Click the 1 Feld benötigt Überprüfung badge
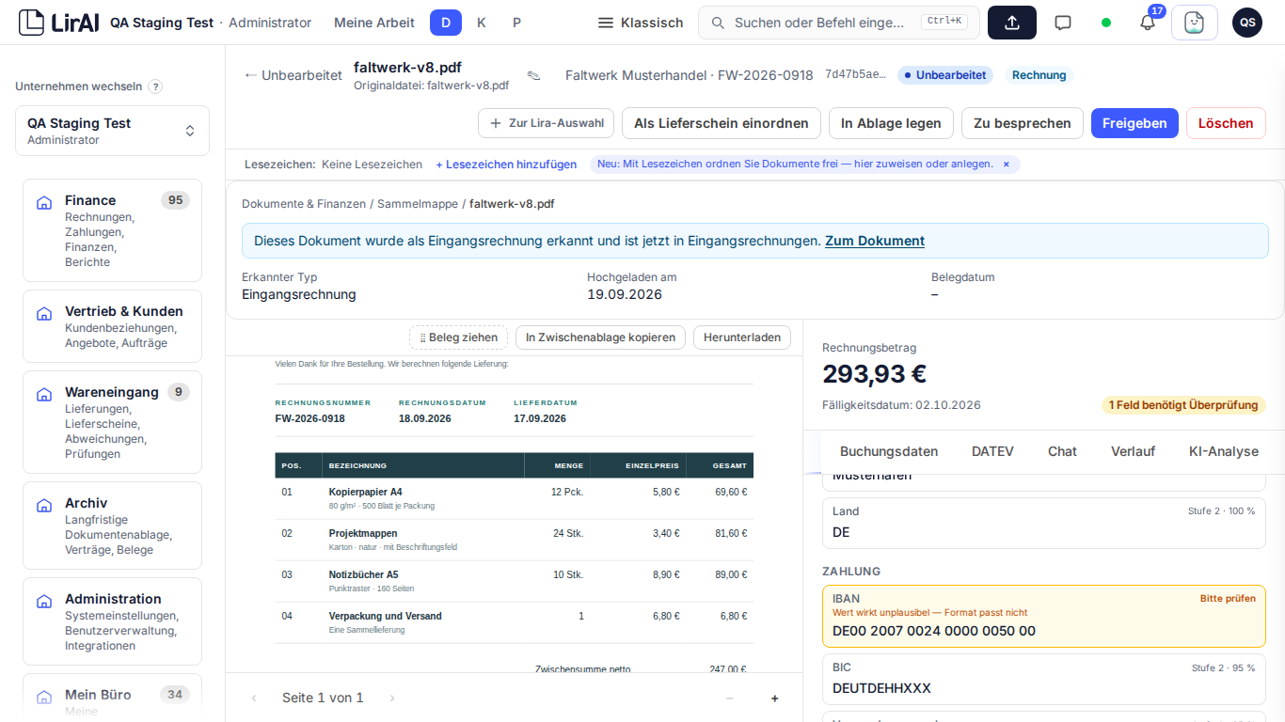Viewport: 1285px width, 722px height. [1183, 405]
